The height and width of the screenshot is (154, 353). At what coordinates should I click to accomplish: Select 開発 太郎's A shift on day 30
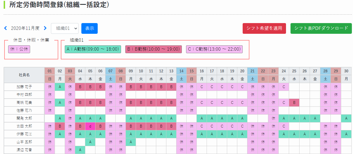click(x=346, y=119)
